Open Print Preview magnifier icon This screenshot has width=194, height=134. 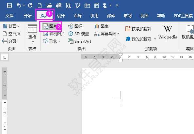pyautogui.click(x=68, y=6)
